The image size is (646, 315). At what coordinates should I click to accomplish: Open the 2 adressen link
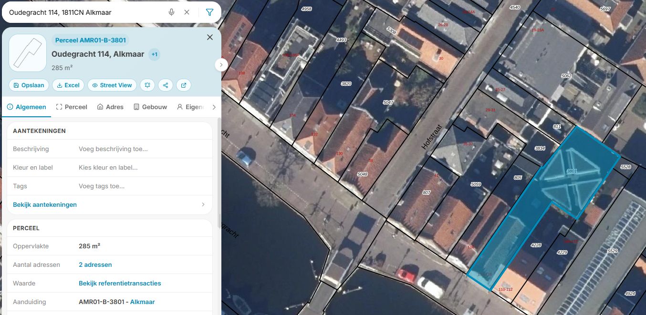[x=95, y=265]
